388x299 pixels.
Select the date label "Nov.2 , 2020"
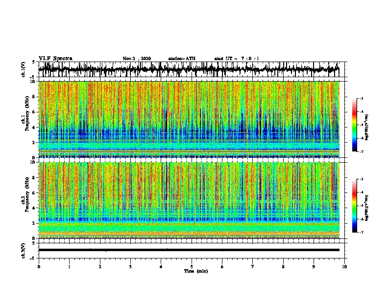coord(137,59)
